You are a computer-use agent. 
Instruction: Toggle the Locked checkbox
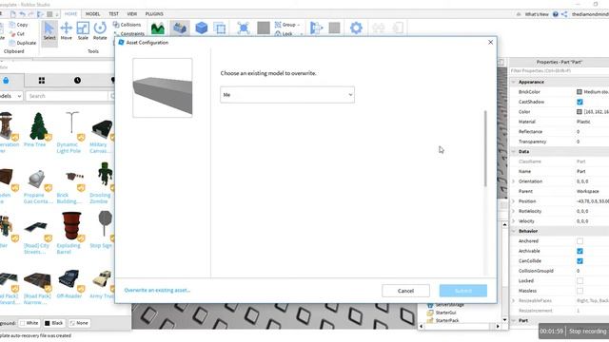pyautogui.click(x=580, y=281)
